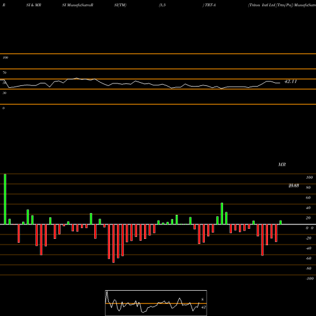
Task: Click the 100 label on the RSI axis
Action: click(x=6, y=58)
